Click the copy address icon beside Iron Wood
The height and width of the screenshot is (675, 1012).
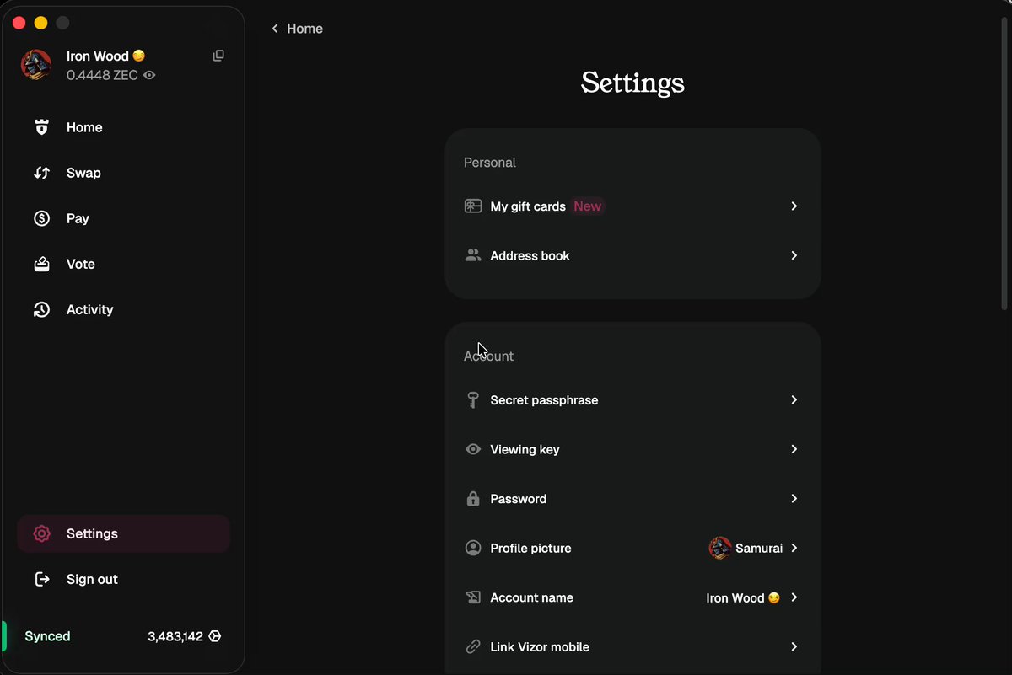[x=218, y=56]
